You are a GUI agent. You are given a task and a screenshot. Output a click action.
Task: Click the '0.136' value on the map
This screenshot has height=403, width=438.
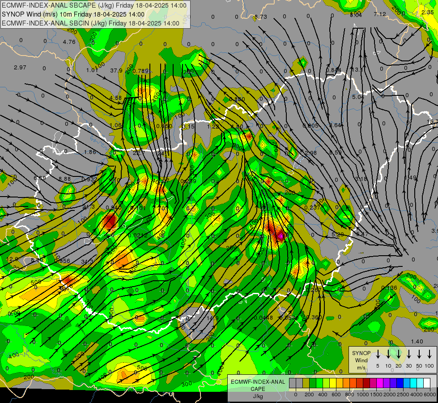click(x=389, y=288)
